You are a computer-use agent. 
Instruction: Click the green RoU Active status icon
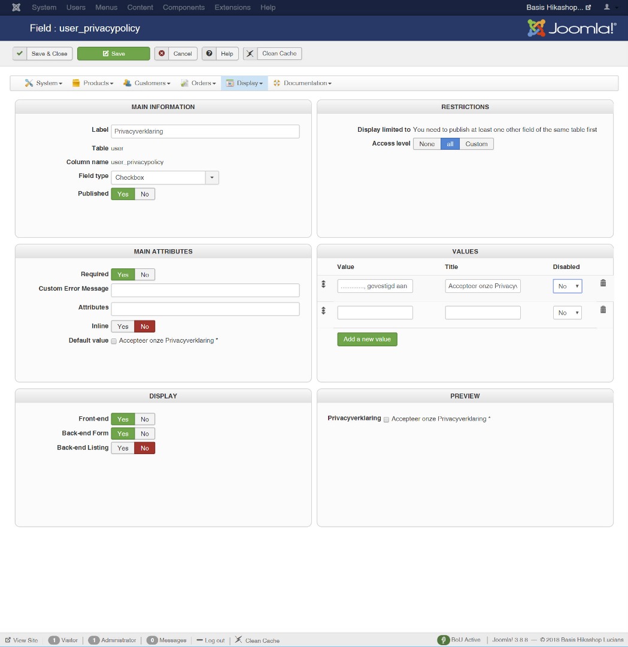(x=443, y=640)
